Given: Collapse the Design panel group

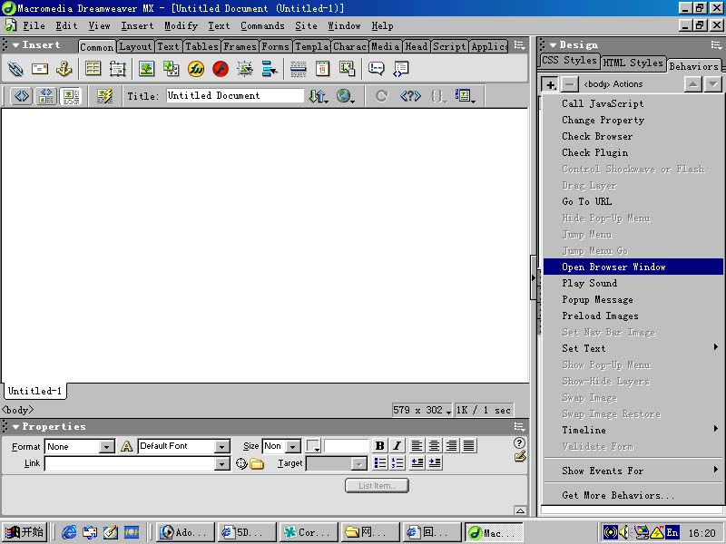Looking at the screenshot, I should 553,45.
